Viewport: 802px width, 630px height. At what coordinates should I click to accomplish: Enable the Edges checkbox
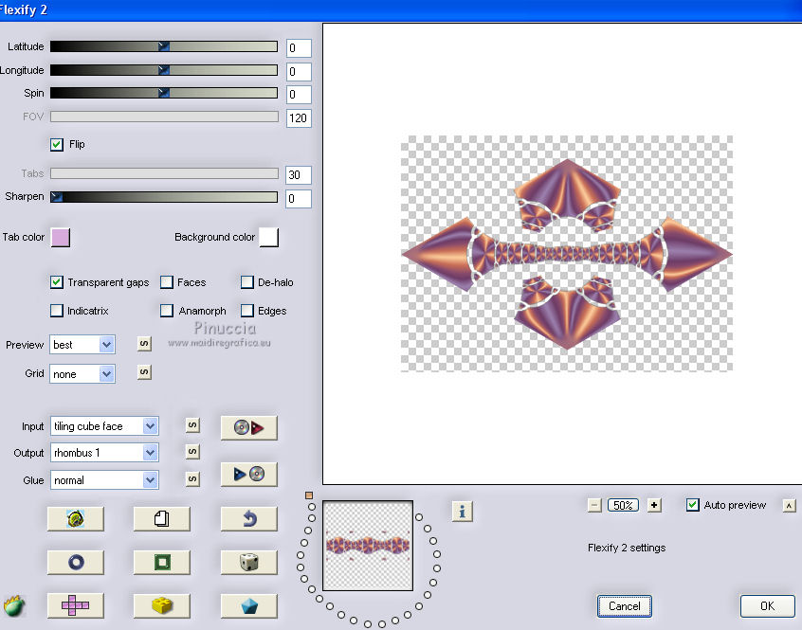tap(247, 311)
